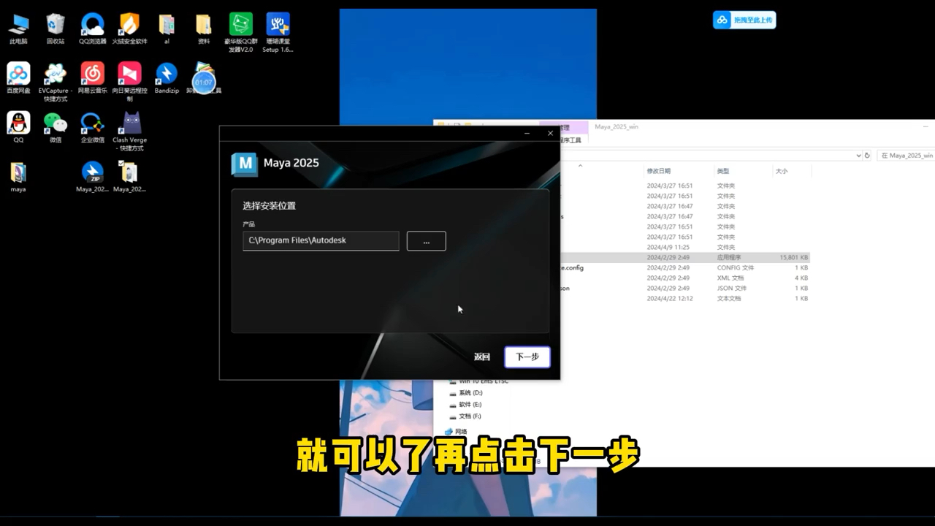This screenshot has height=526, width=935.
Task: Select the Maya_202 ZIP file icon
Action: (93, 177)
